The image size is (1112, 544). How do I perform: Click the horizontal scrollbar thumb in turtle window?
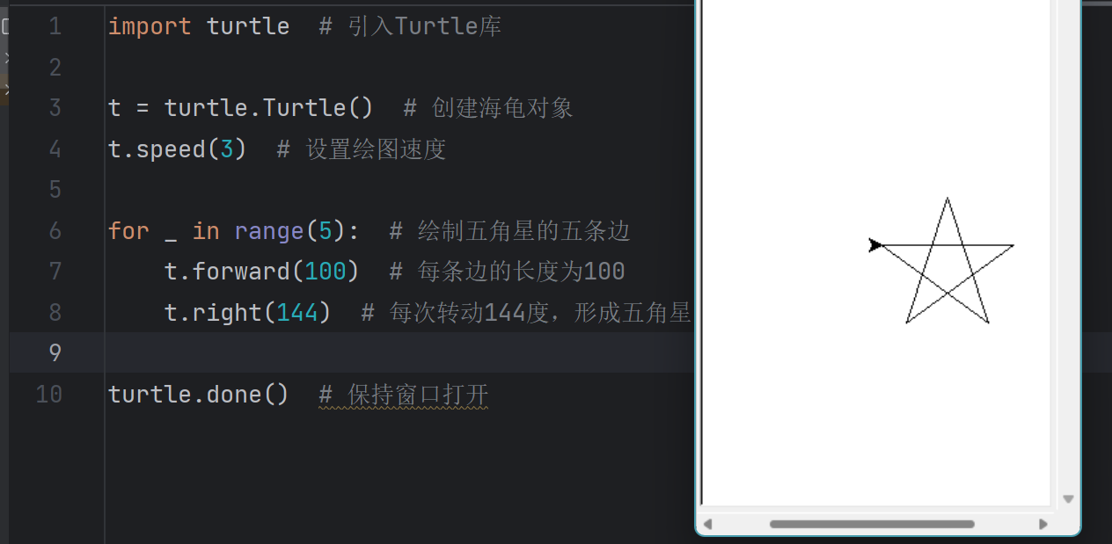[871, 525]
